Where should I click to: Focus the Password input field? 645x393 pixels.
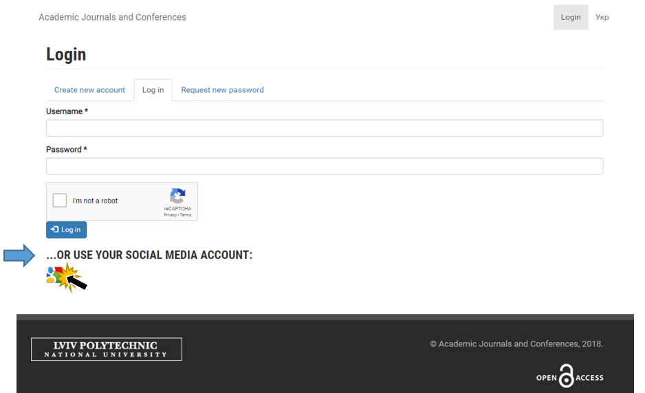(325, 166)
